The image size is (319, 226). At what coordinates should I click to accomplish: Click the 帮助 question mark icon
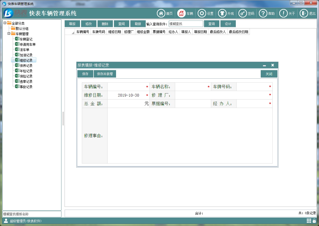click(x=263, y=13)
